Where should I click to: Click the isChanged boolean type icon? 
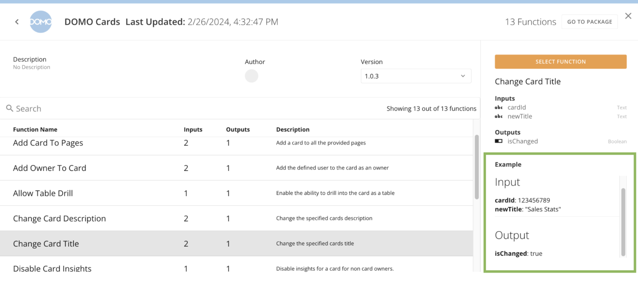coord(499,141)
